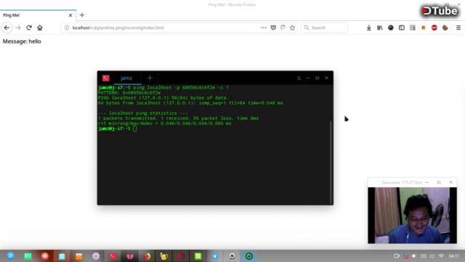Image resolution: width=465 pixels, height=262 pixels.
Task: Show site information for localhost
Action: pos(67,28)
